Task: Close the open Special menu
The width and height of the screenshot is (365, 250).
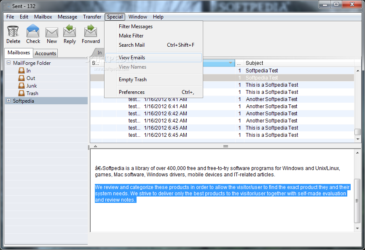Action: tap(115, 17)
